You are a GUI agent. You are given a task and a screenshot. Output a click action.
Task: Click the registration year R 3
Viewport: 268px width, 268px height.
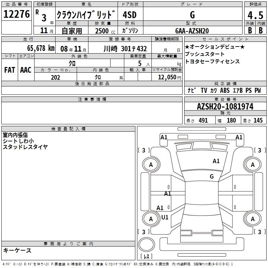click(x=42, y=16)
